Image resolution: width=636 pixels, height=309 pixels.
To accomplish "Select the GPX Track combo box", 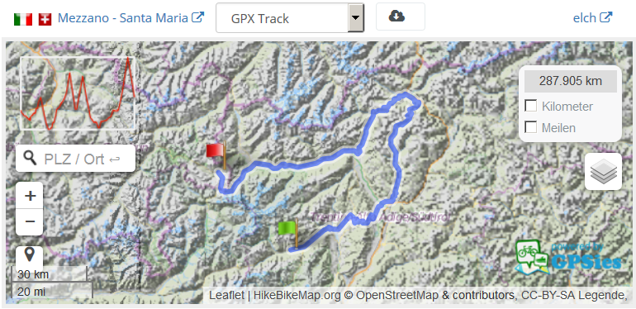I will (290, 18).
